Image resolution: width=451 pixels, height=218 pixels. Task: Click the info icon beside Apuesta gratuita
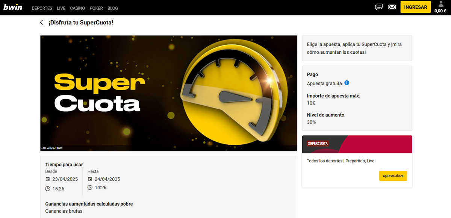click(x=347, y=83)
